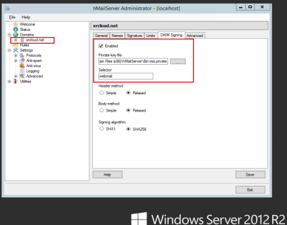This screenshot has width=287, height=225.
Task: Collapse the Domains tree node
Action: 9,35
